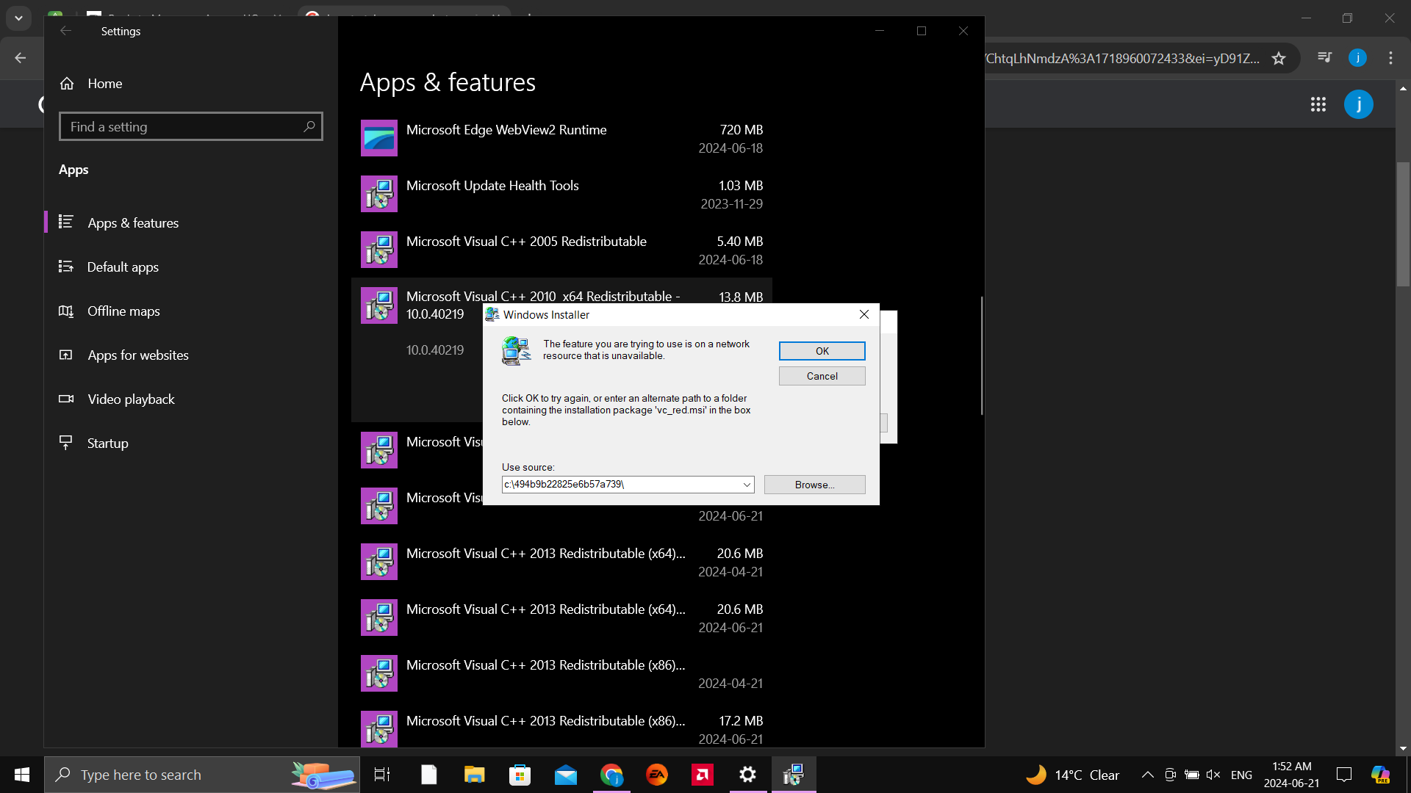Image resolution: width=1411 pixels, height=793 pixels.
Task: Click the Settings back arrow
Action: (65, 31)
